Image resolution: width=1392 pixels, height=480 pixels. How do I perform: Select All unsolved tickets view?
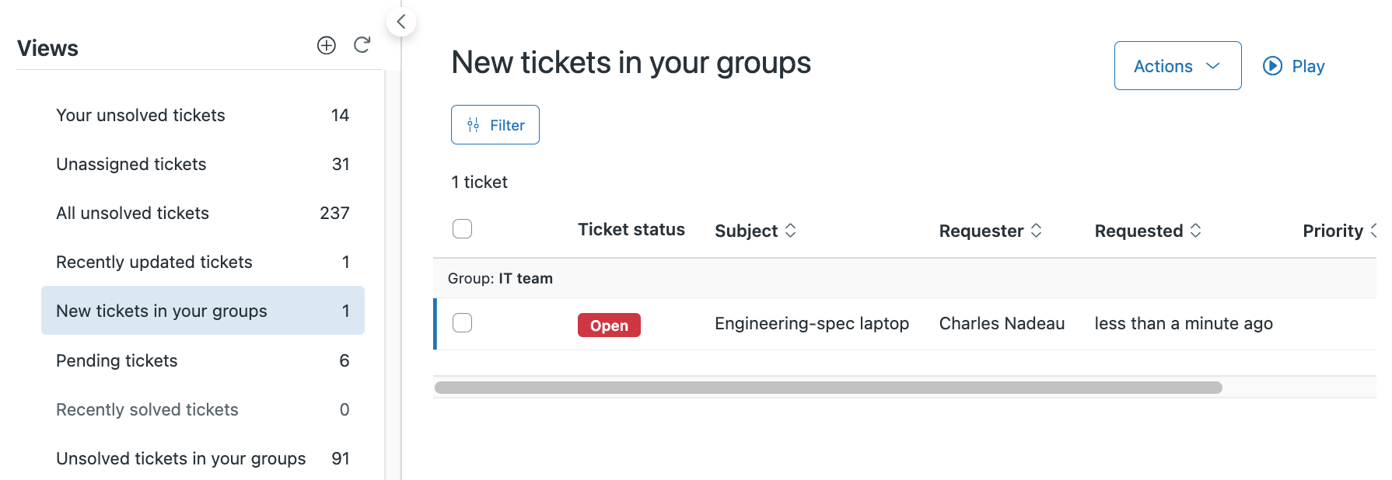coord(133,214)
